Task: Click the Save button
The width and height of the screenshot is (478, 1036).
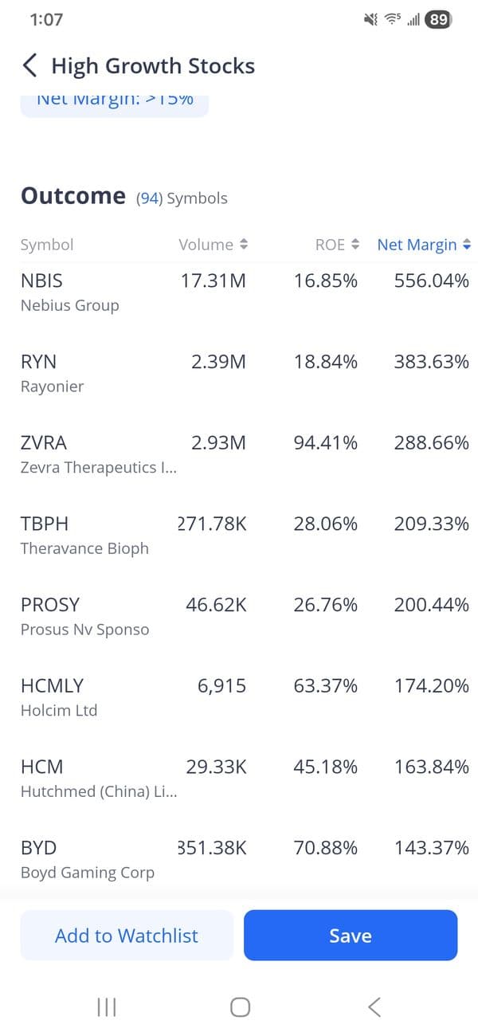Action: [x=351, y=936]
